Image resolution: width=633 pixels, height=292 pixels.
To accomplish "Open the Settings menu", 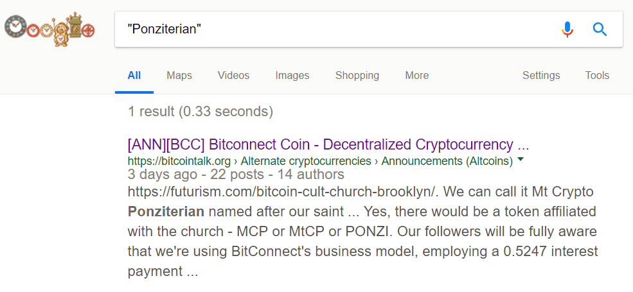I will click(541, 76).
